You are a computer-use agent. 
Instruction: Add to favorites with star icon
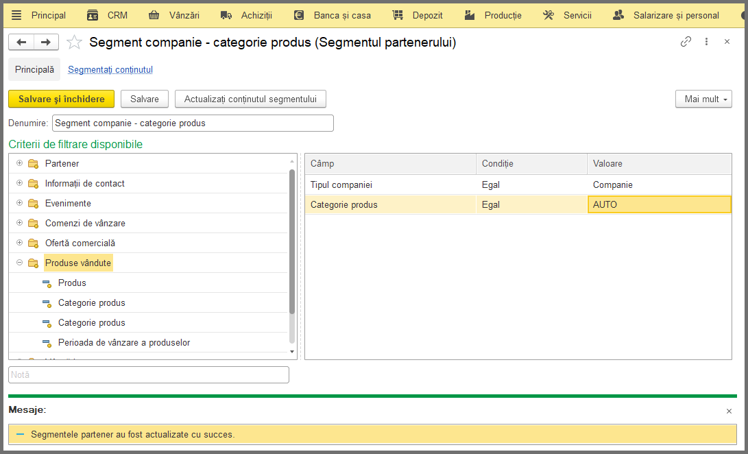[x=74, y=43]
